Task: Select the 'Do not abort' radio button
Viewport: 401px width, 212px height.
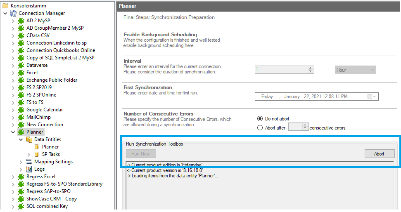Action: (260, 119)
